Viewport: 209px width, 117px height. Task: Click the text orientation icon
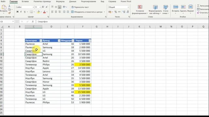pyautogui.click(x=64, y=7)
